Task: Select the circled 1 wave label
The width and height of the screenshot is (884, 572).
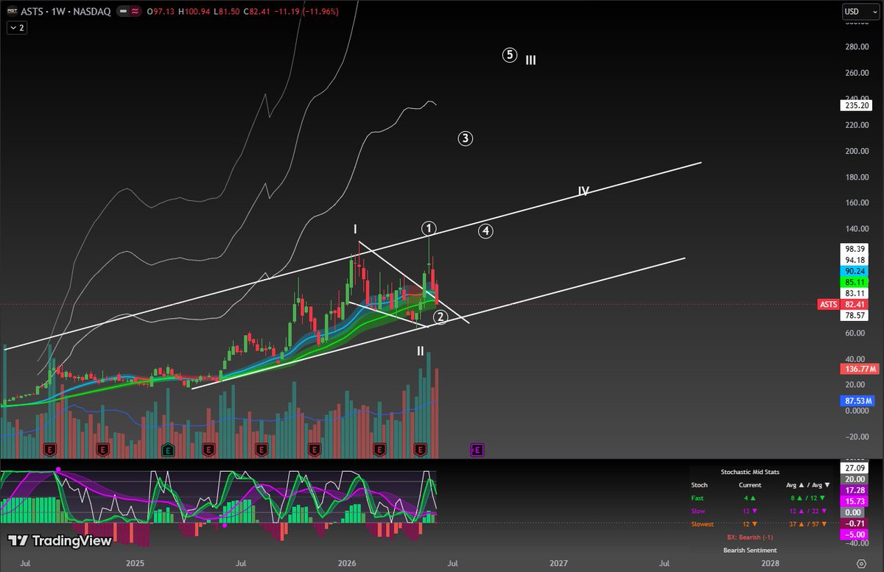Action: [429, 227]
